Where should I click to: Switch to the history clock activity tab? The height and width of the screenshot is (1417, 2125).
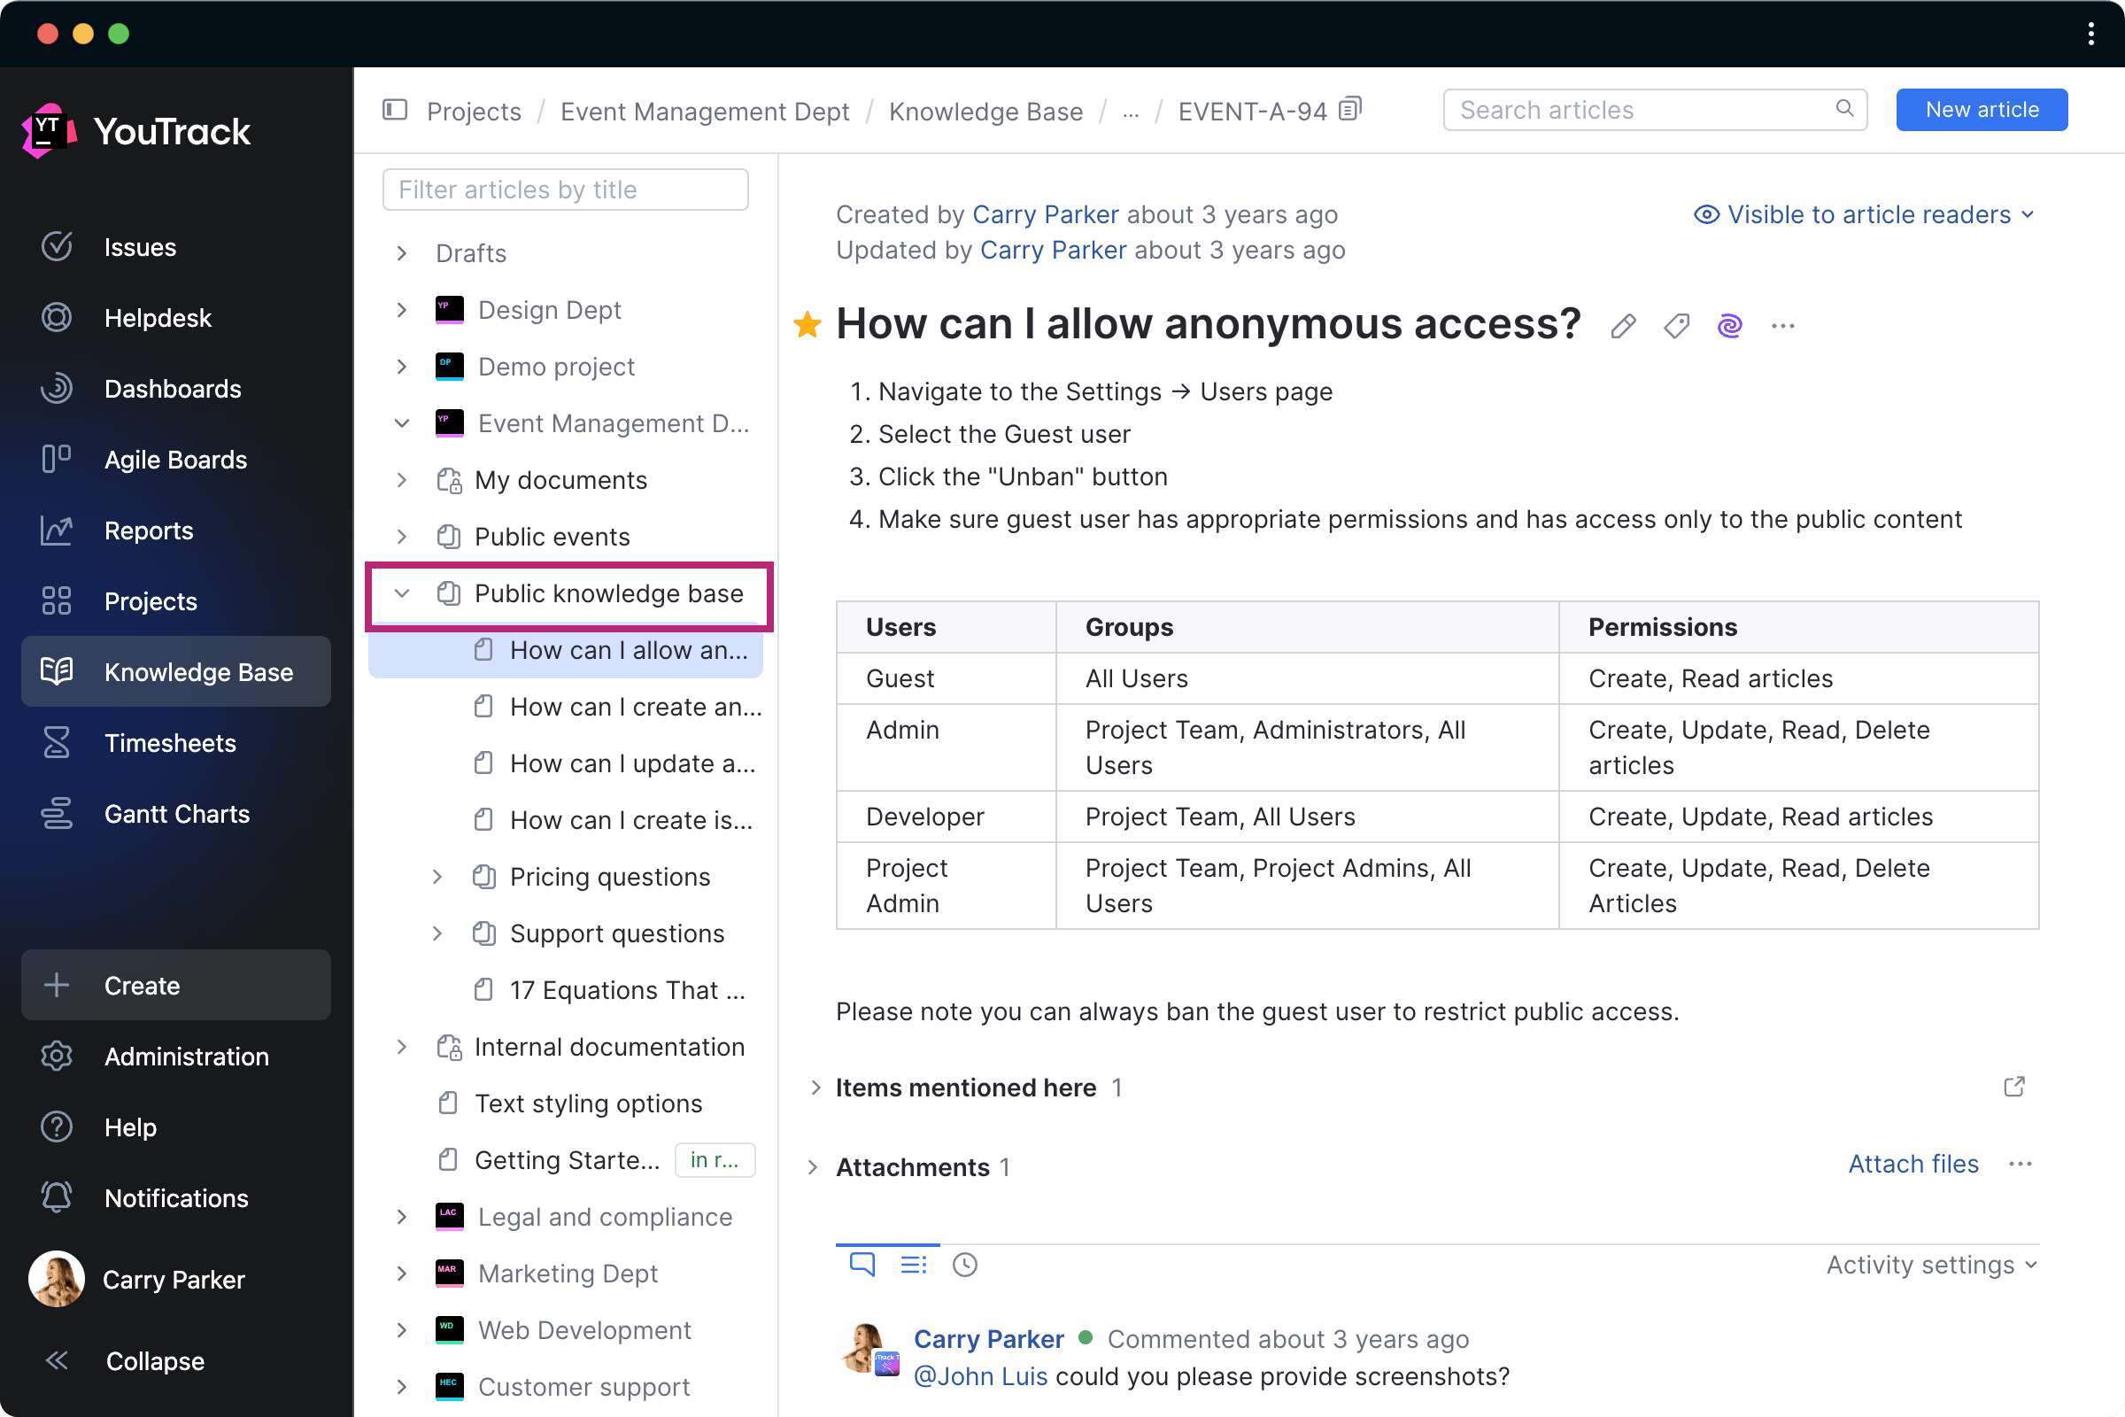(965, 1266)
